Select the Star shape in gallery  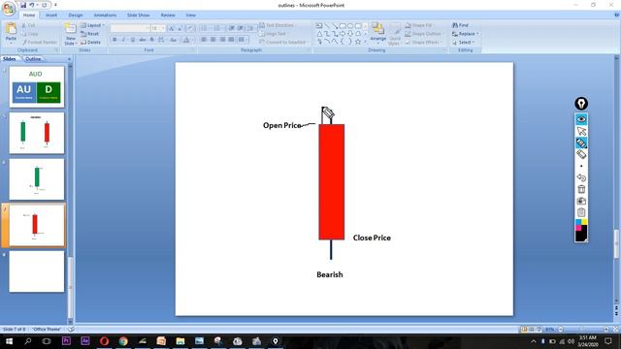[x=358, y=41]
